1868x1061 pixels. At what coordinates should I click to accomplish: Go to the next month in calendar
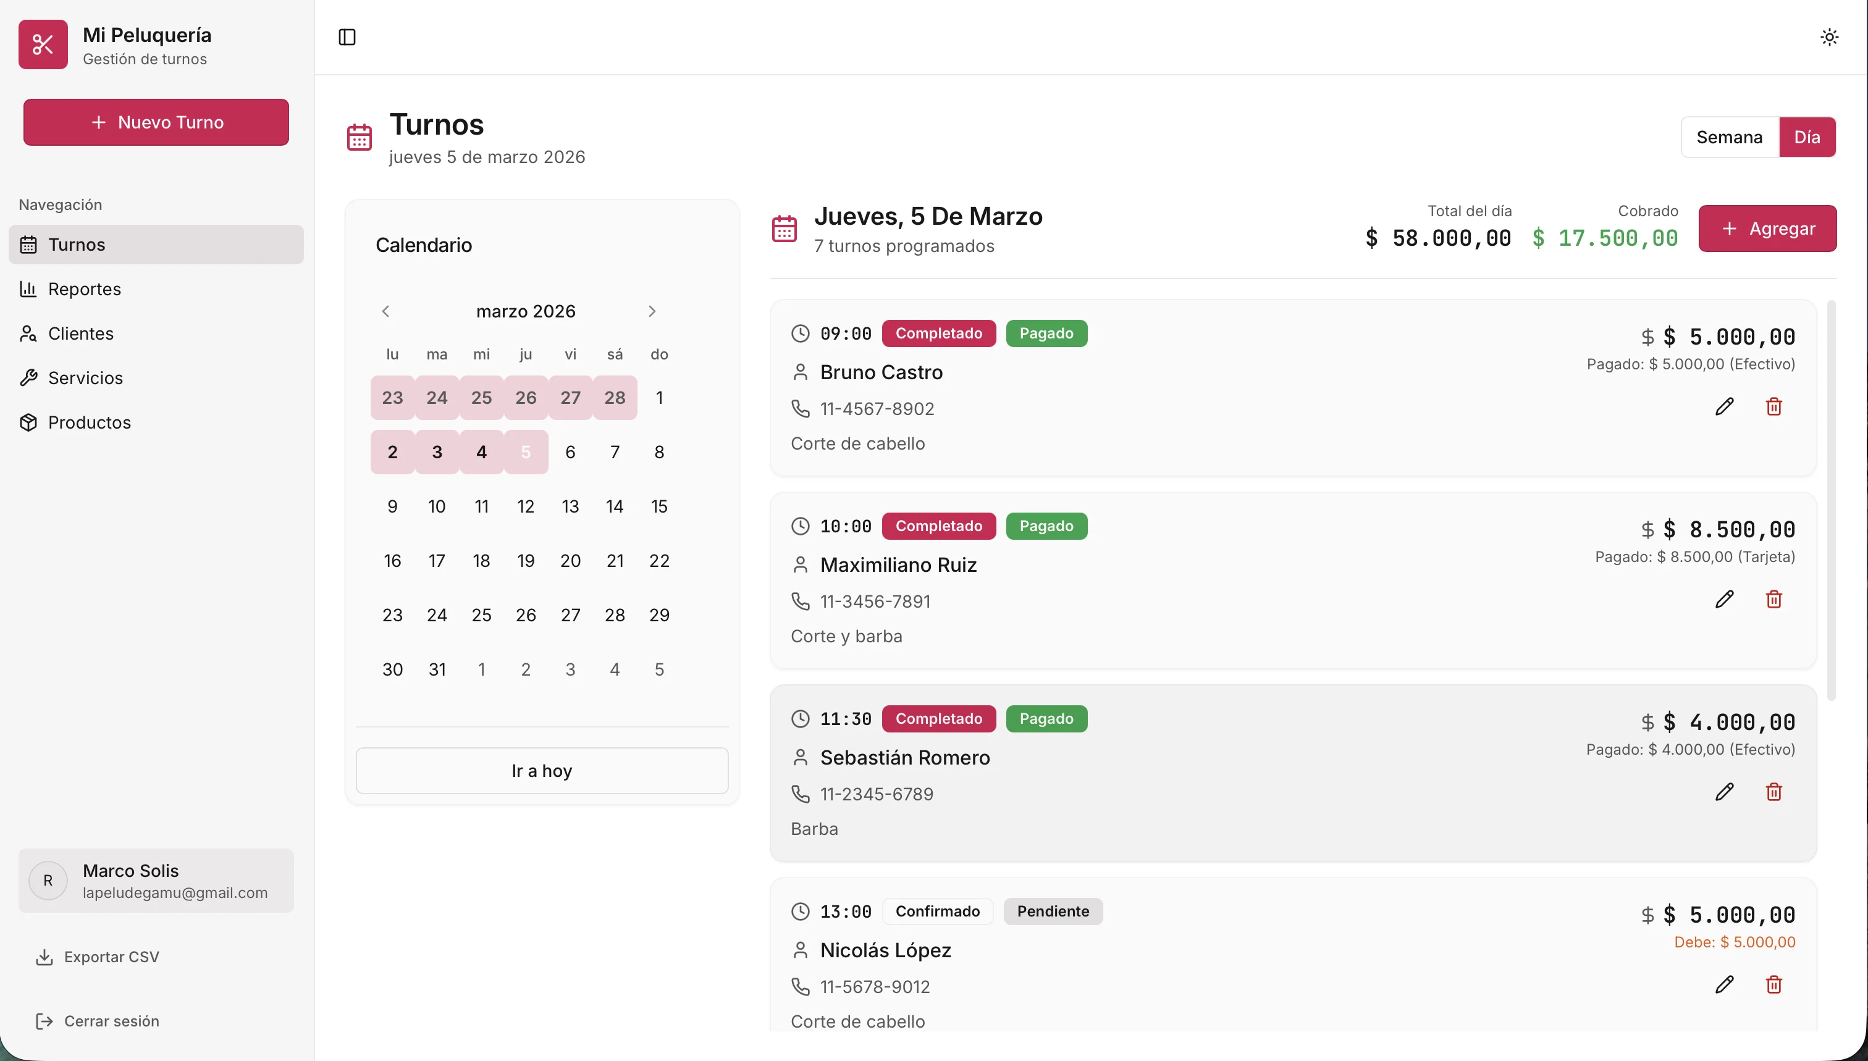652,311
